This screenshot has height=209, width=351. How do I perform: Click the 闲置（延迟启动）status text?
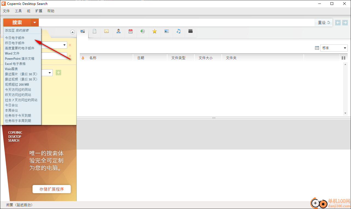pos(19,205)
